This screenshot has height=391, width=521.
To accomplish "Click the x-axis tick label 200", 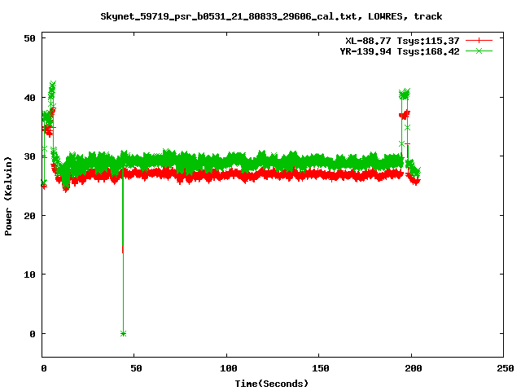I will coord(414,368).
